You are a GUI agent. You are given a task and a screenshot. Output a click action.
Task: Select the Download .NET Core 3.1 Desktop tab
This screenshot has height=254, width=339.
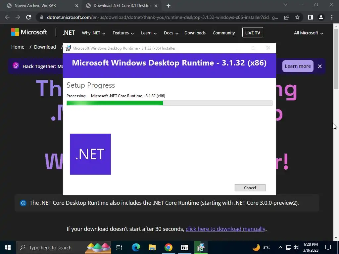coord(122,6)
